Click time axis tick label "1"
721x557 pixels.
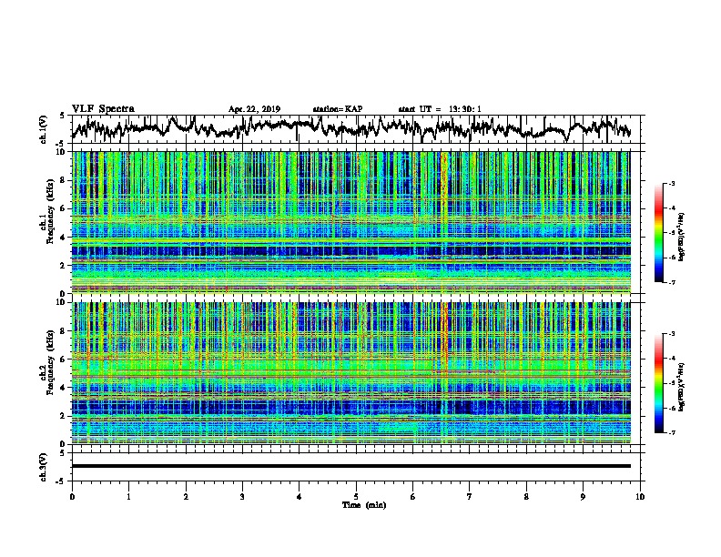[128, 497]
